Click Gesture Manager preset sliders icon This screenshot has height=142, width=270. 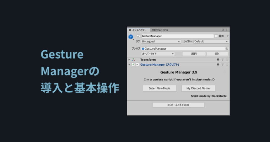tap(223, 64)
